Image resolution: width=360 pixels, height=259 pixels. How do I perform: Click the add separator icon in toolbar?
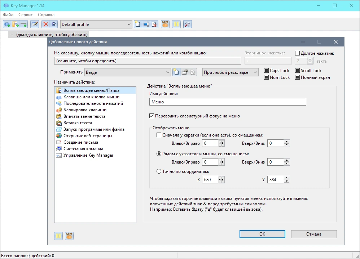coord(24,24)
